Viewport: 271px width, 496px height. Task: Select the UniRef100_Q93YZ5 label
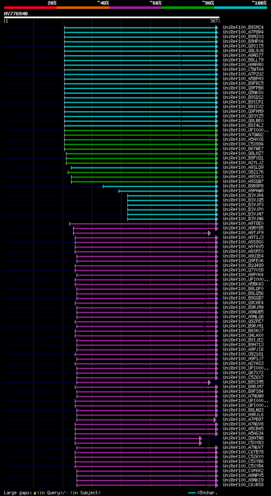coord(243,116)
